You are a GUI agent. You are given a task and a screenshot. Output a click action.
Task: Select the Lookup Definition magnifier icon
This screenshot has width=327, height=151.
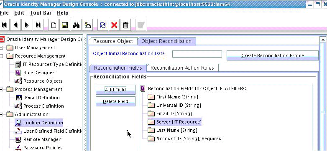[18, 123]
